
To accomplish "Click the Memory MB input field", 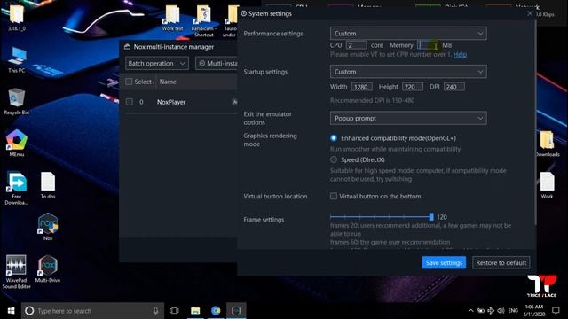I will (x=428, y=45).
